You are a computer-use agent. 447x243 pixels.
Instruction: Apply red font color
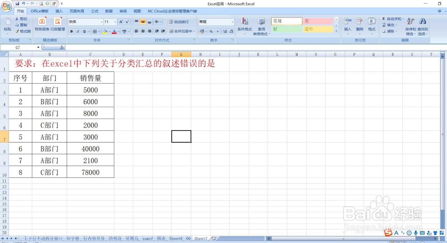[x=114, y=31]
